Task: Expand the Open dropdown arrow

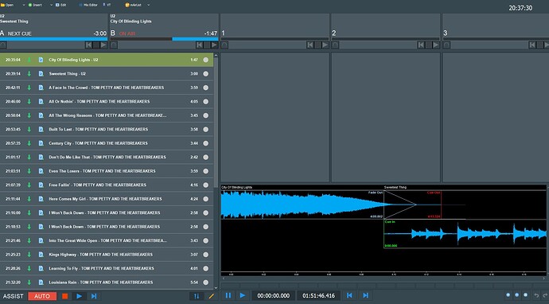Action: (x=24, y=5)
